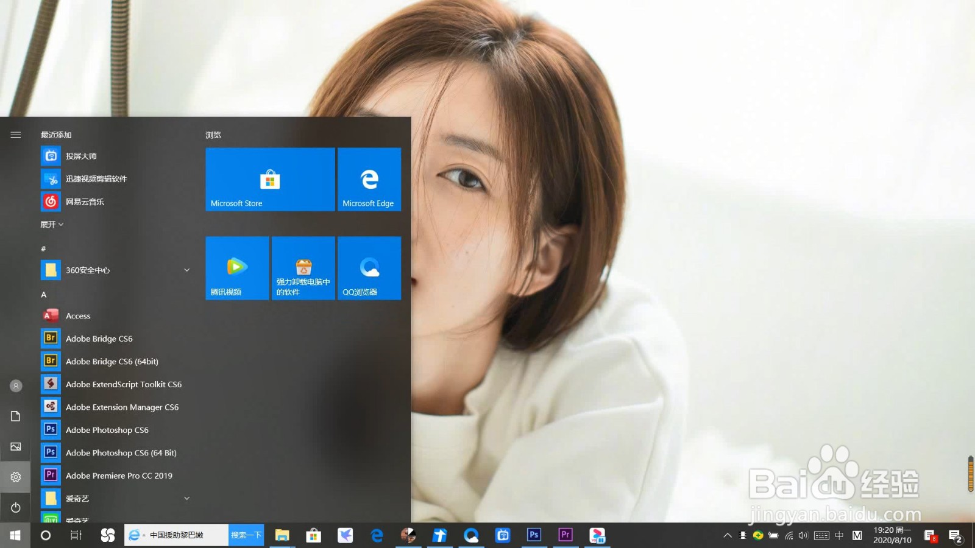Click the 强力卸载电脑中的软件 tile
Viewport: 975px width, 548px height.
pos(303,268)
